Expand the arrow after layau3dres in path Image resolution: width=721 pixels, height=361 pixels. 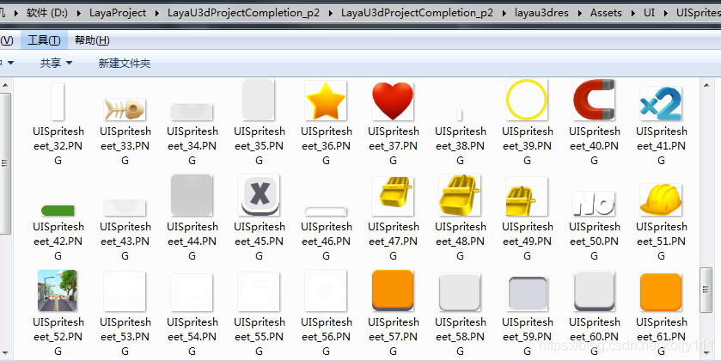coord(579,13)
